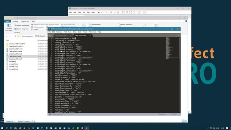Open the Tabs menu in VMware Workstation

[x=88, y=12]
